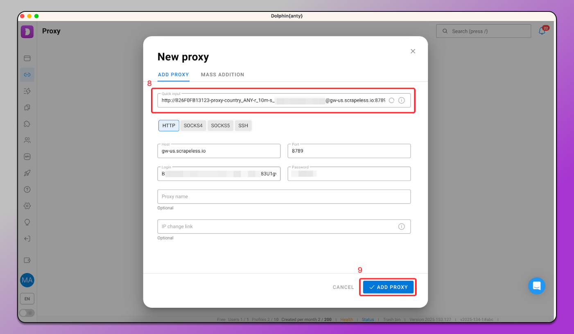Click the Proxy name field
The image size is (574, 334).
pos(284,197)
